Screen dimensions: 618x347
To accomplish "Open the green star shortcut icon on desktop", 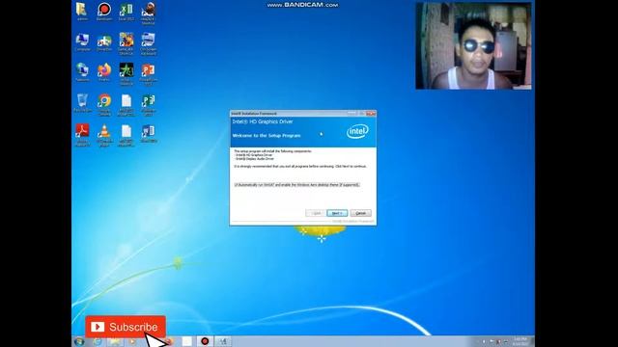I will (126, 74).
